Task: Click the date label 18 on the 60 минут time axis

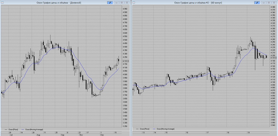Action: (x=228, y=133)
